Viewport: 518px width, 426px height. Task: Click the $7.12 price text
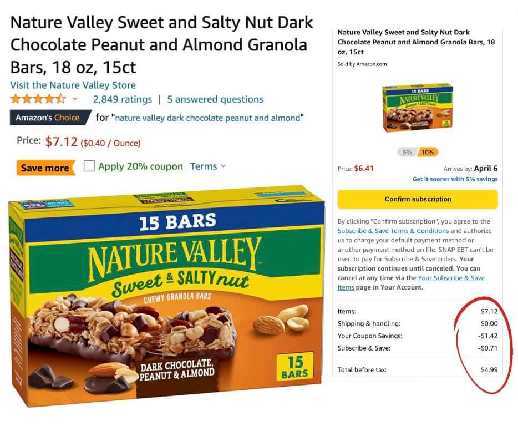62,141
